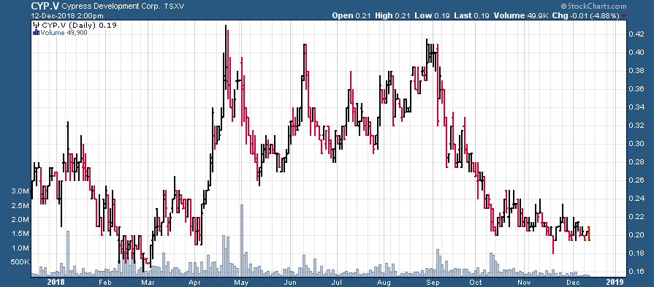
Task: Click the tallest volume spike in early May
Action: [x=241, y=240]
